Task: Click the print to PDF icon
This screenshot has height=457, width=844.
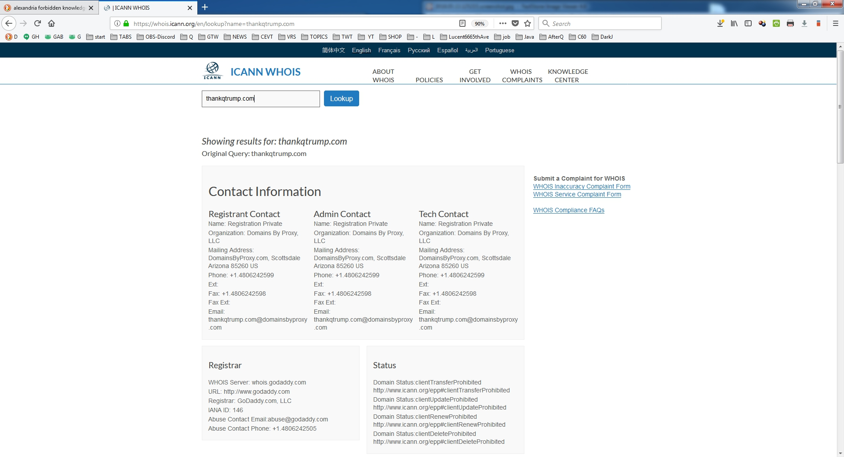Action: coord(790,23)
